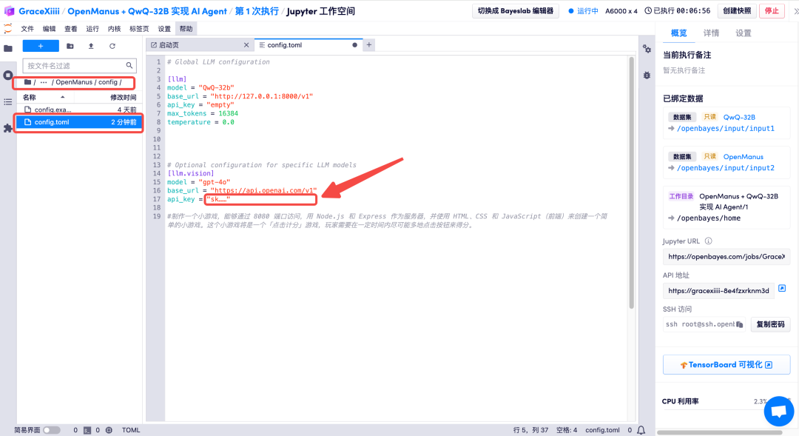Open the table of contents panel
The height and width of the screenshot is (436, 799).
tap(7, 102)
